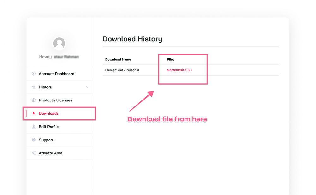The height and width of the screenshot is (195, 316).
Task: Click the 'ElementsKit - Personal' download name
Action: point(122,70)
